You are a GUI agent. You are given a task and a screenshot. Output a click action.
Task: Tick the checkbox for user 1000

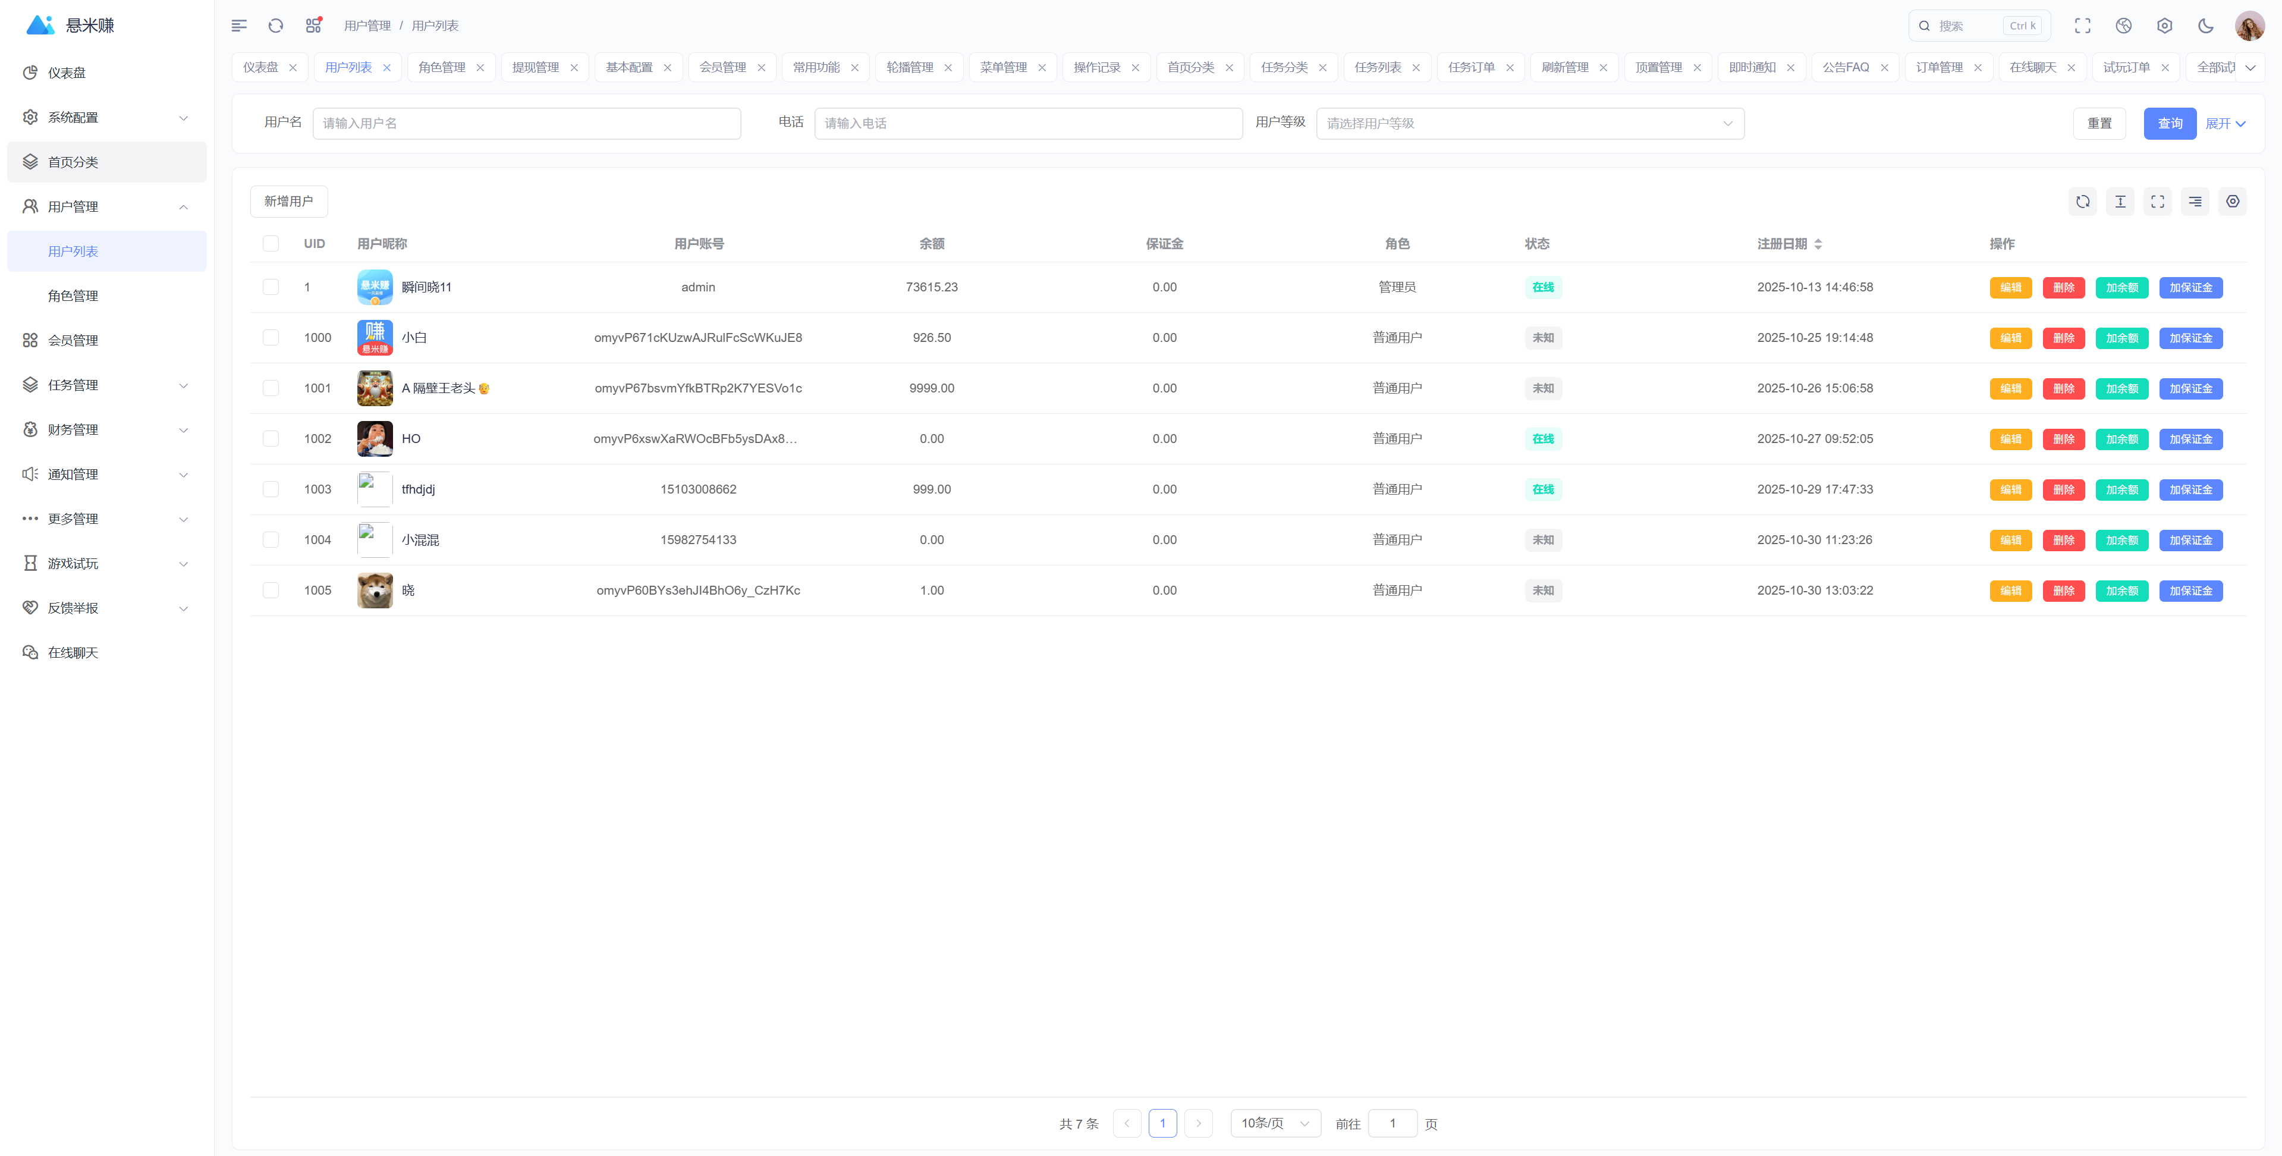click(x=271, y=338)
